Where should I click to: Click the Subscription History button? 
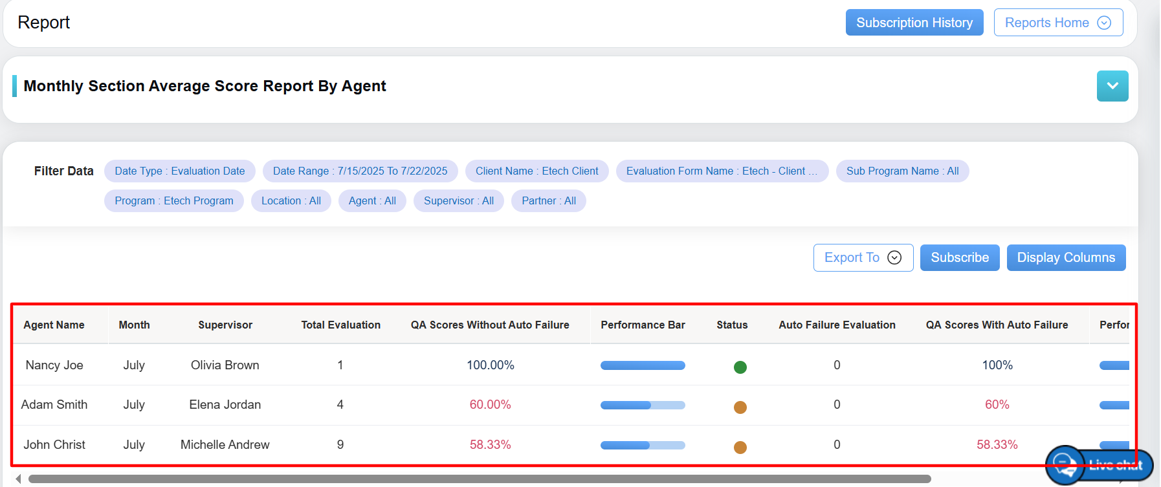tap(914, 23)
